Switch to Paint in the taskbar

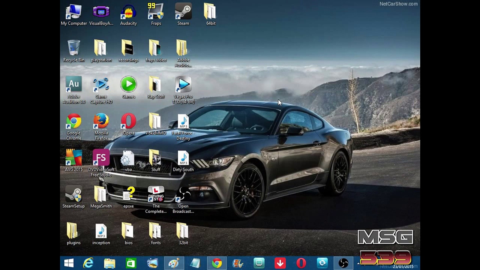click(174, 263)
